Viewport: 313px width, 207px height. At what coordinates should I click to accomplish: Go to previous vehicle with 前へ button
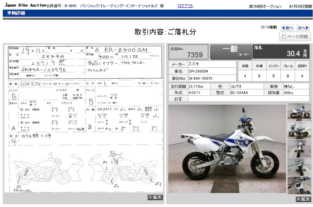(x=287, y=28)
